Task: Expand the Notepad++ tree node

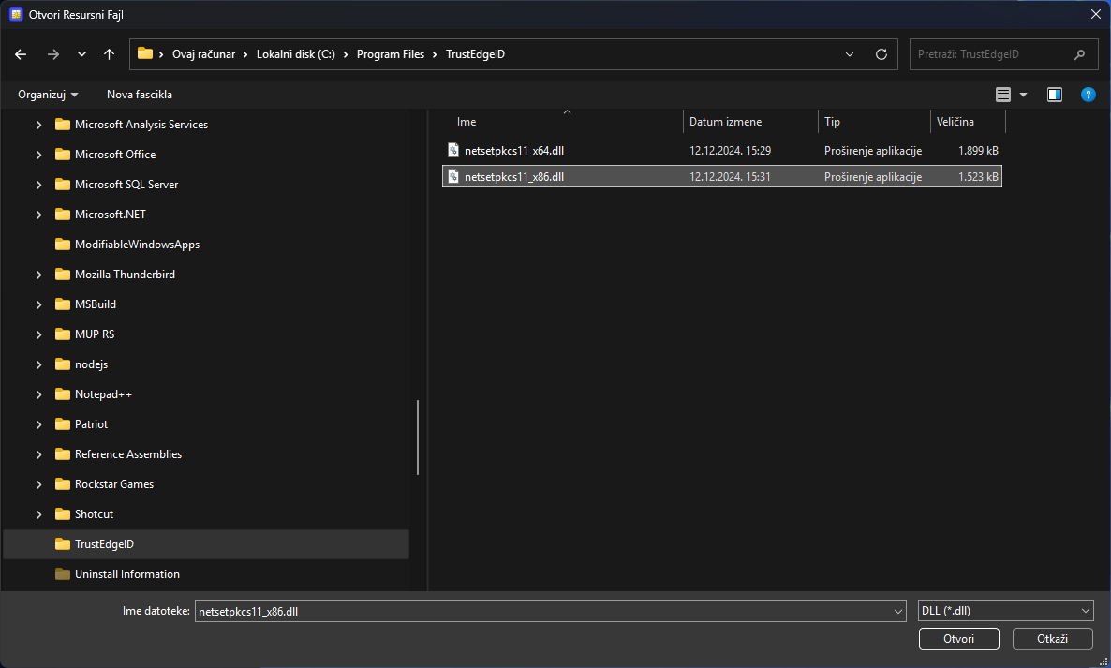Action: pos(39,394)
